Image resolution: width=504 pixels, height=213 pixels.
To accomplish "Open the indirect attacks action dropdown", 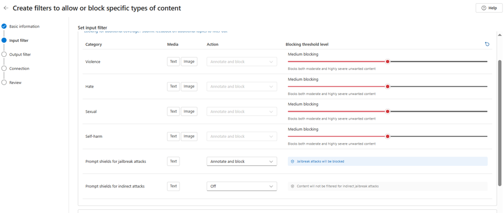I will click(241, 186).
